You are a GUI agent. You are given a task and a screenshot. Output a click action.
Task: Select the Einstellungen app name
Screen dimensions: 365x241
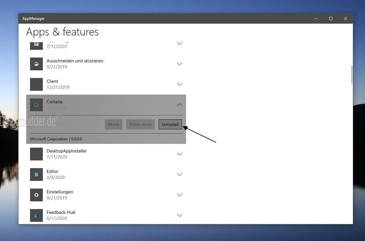60,192
